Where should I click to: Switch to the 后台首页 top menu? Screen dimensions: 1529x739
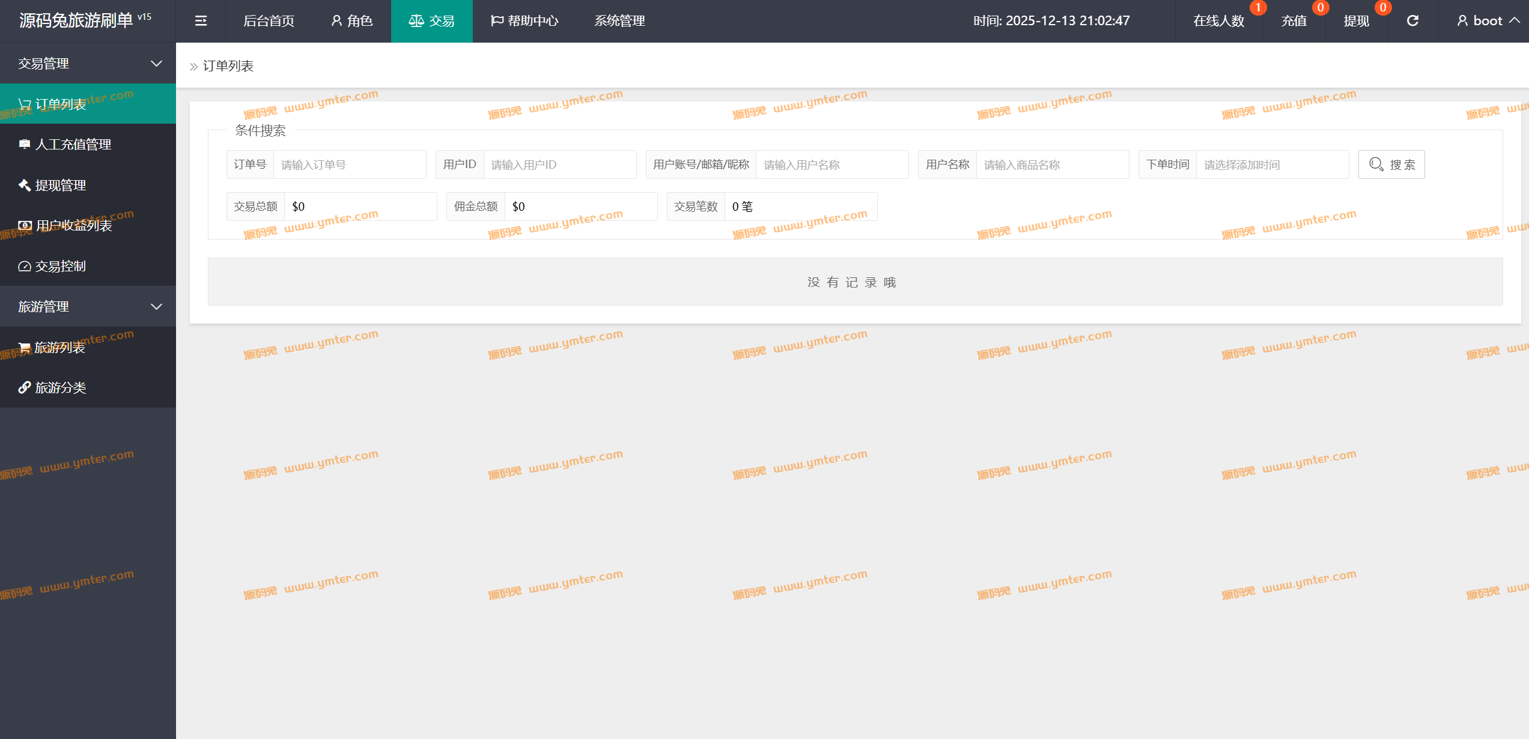pos(269,21)
